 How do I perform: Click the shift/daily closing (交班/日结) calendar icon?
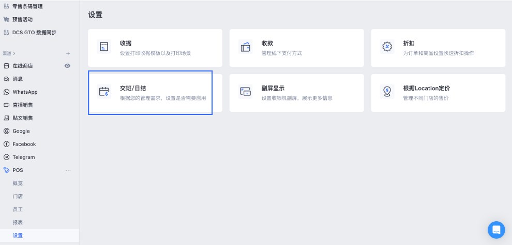coord(104,92)
